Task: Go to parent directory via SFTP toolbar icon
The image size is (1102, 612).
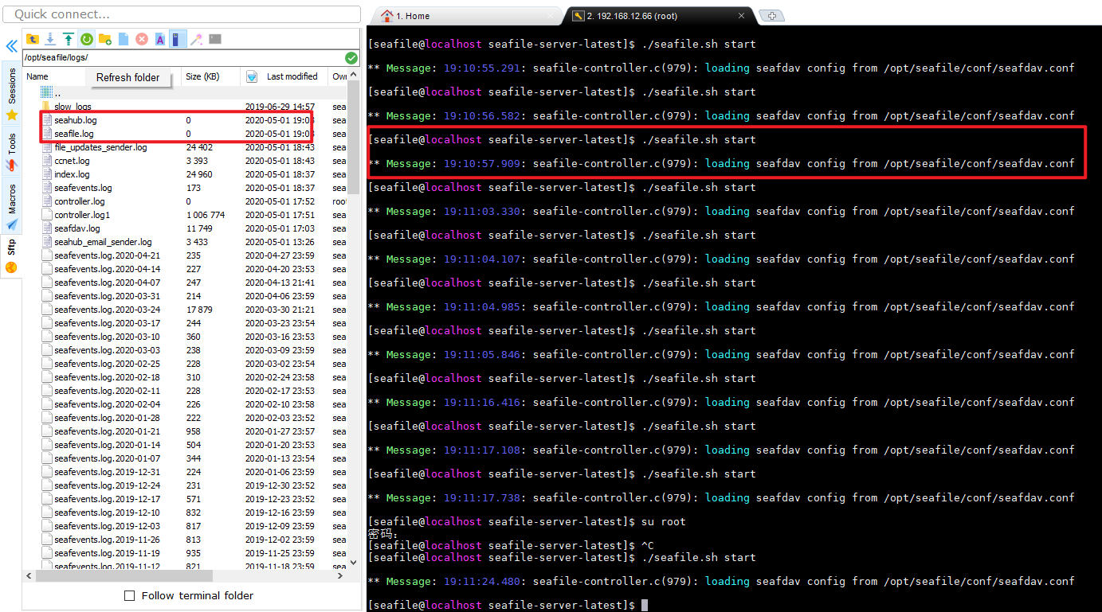Action: coord(33,39)
